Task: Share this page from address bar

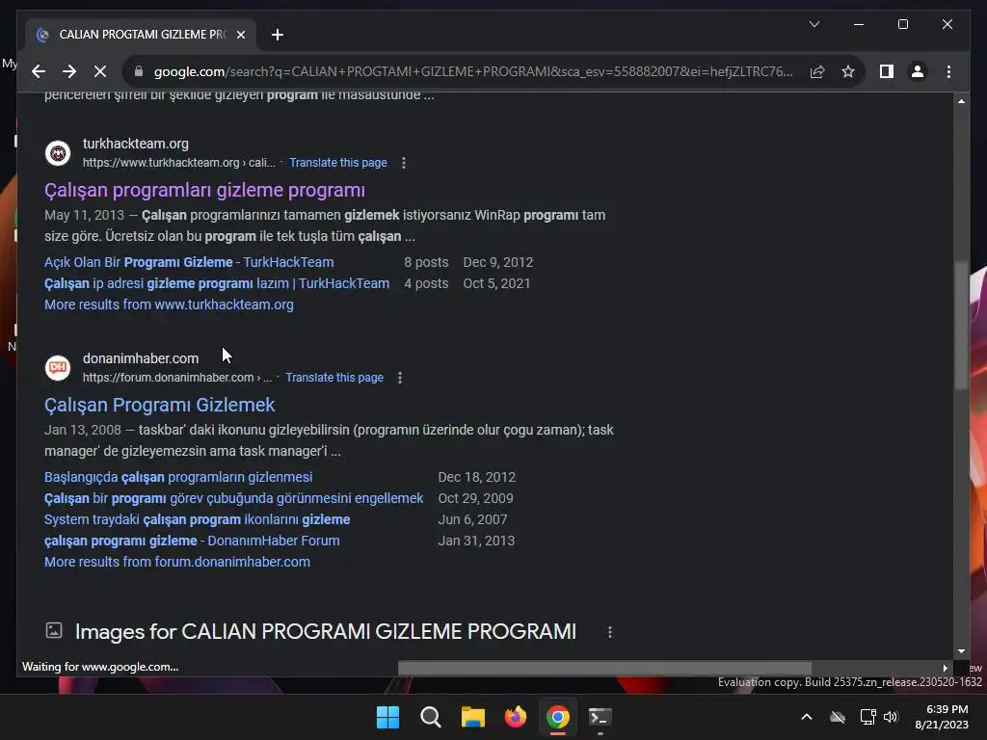Action: tap(817, 71)
